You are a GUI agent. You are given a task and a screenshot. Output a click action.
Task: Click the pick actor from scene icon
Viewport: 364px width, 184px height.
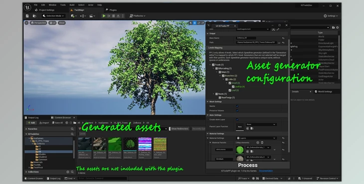coord(273,29)
